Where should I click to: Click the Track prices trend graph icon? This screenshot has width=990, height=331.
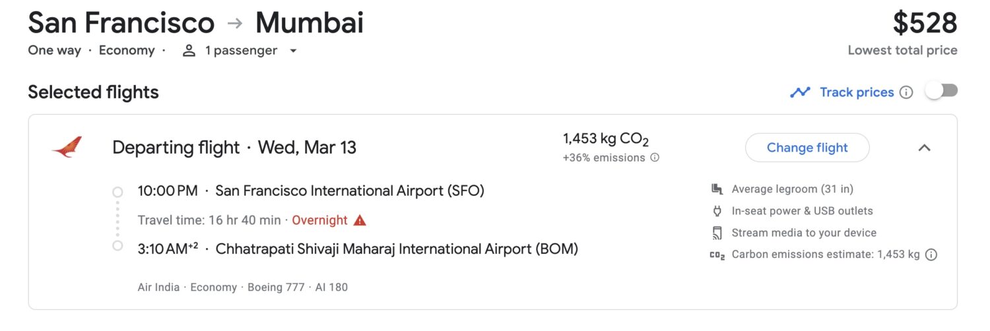point(800,92)
